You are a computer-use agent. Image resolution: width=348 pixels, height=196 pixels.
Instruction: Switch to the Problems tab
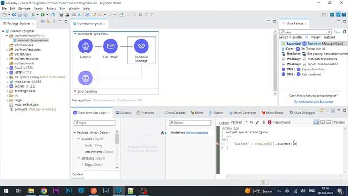(x=146, y=113)
